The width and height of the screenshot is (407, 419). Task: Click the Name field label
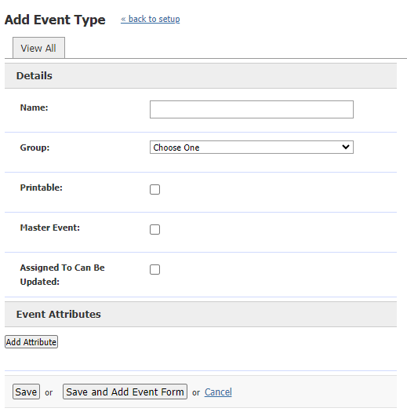(35, 107)
